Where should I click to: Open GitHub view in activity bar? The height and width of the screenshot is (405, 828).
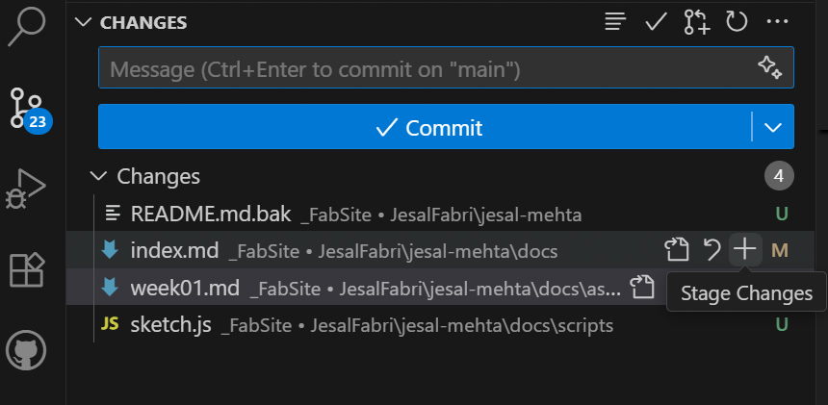[x=27, y=349]
